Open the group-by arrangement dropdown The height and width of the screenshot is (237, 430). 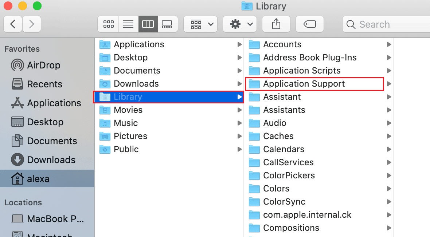(x=200, y=24)
